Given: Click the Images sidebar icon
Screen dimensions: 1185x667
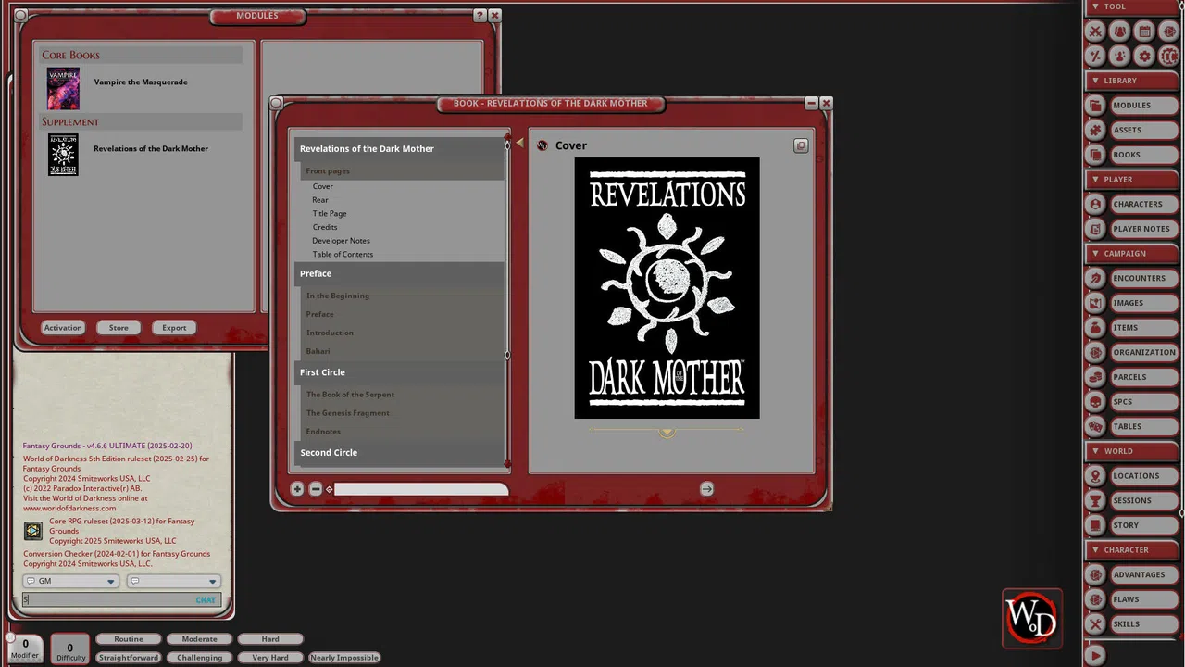Looking at the screenshot, I should click(x=1096, y=303).
